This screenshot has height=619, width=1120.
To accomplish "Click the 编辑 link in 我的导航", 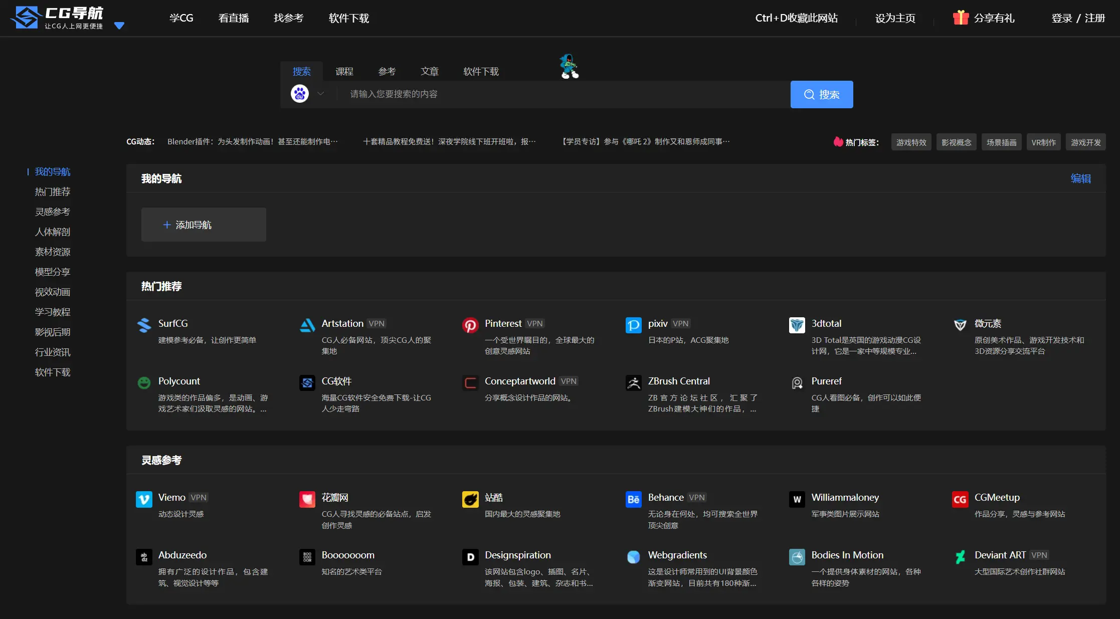I will pyautogui.click(x=1080, y=178).
